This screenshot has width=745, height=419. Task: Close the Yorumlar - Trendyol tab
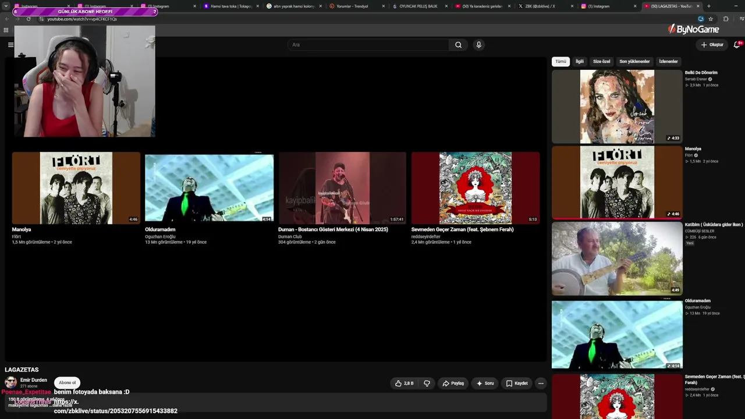coord(383,6)
